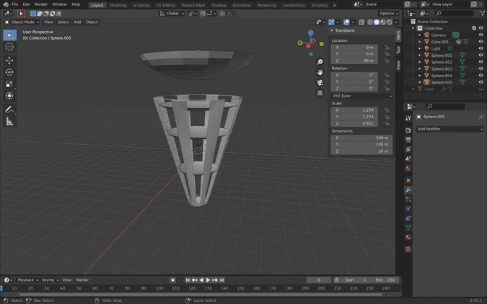The image size is (487, 304).
Task: Expand the Add Modifier dropdown
Action: [449, 129]
